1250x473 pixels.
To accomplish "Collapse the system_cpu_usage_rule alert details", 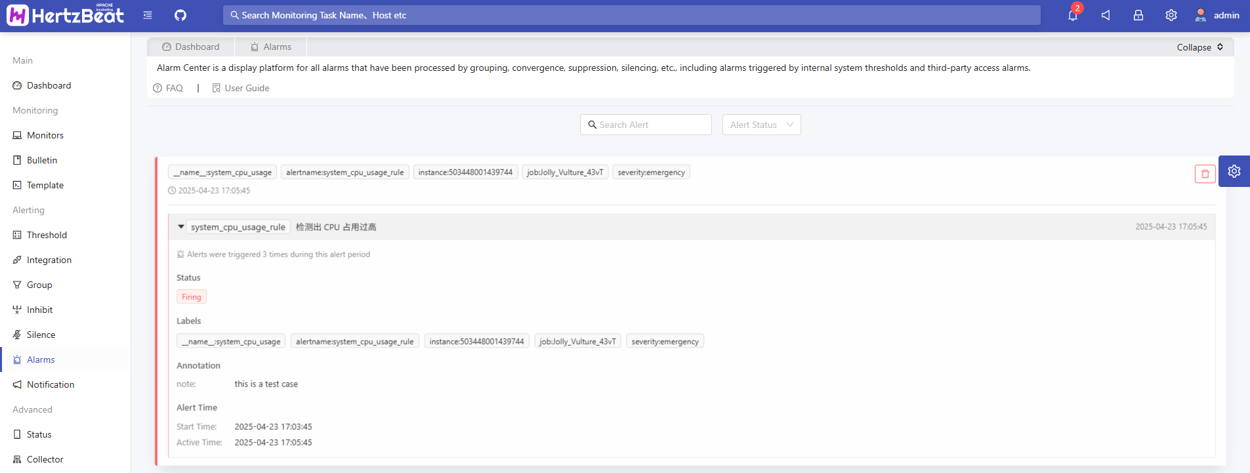I will [x=181, y=227].
